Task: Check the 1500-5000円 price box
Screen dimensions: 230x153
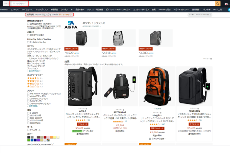Action: 28,116
